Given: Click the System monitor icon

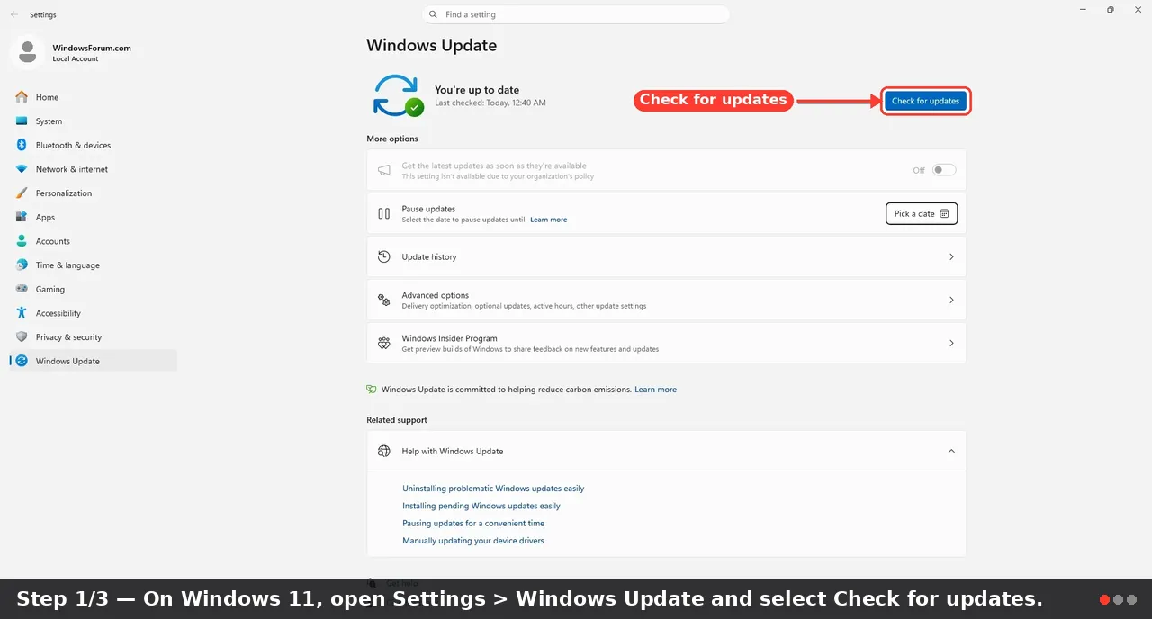Looking at the screenshot, I should click(22, 121).
